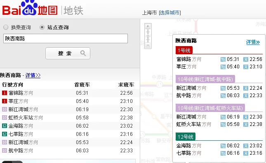Click the station search input field

pos(66,38)
